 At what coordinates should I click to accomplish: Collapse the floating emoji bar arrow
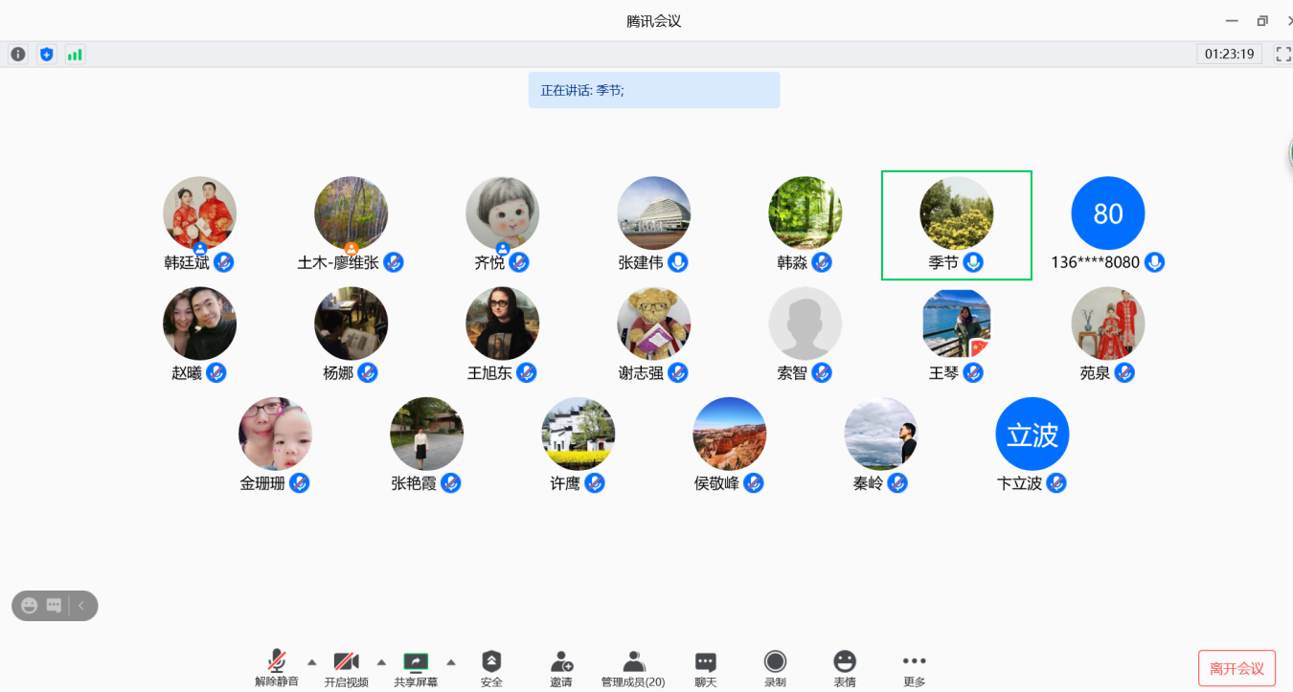pos(81,606)
